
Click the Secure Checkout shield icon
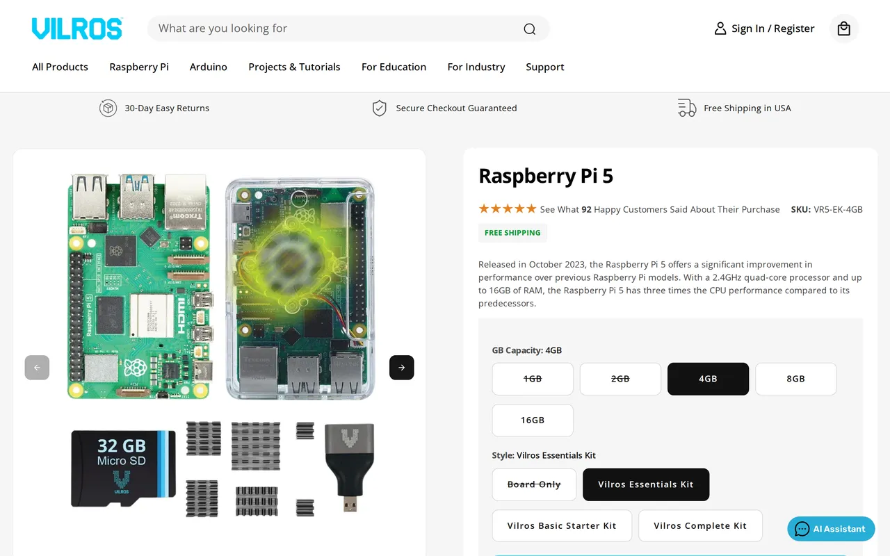(x=379, y=108)
